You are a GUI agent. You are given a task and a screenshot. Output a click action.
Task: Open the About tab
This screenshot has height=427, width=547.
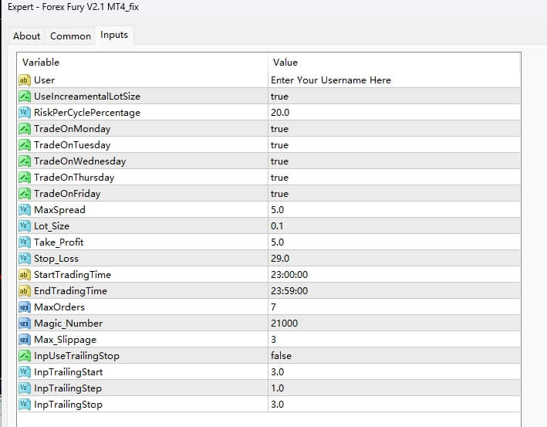point(26,36)
